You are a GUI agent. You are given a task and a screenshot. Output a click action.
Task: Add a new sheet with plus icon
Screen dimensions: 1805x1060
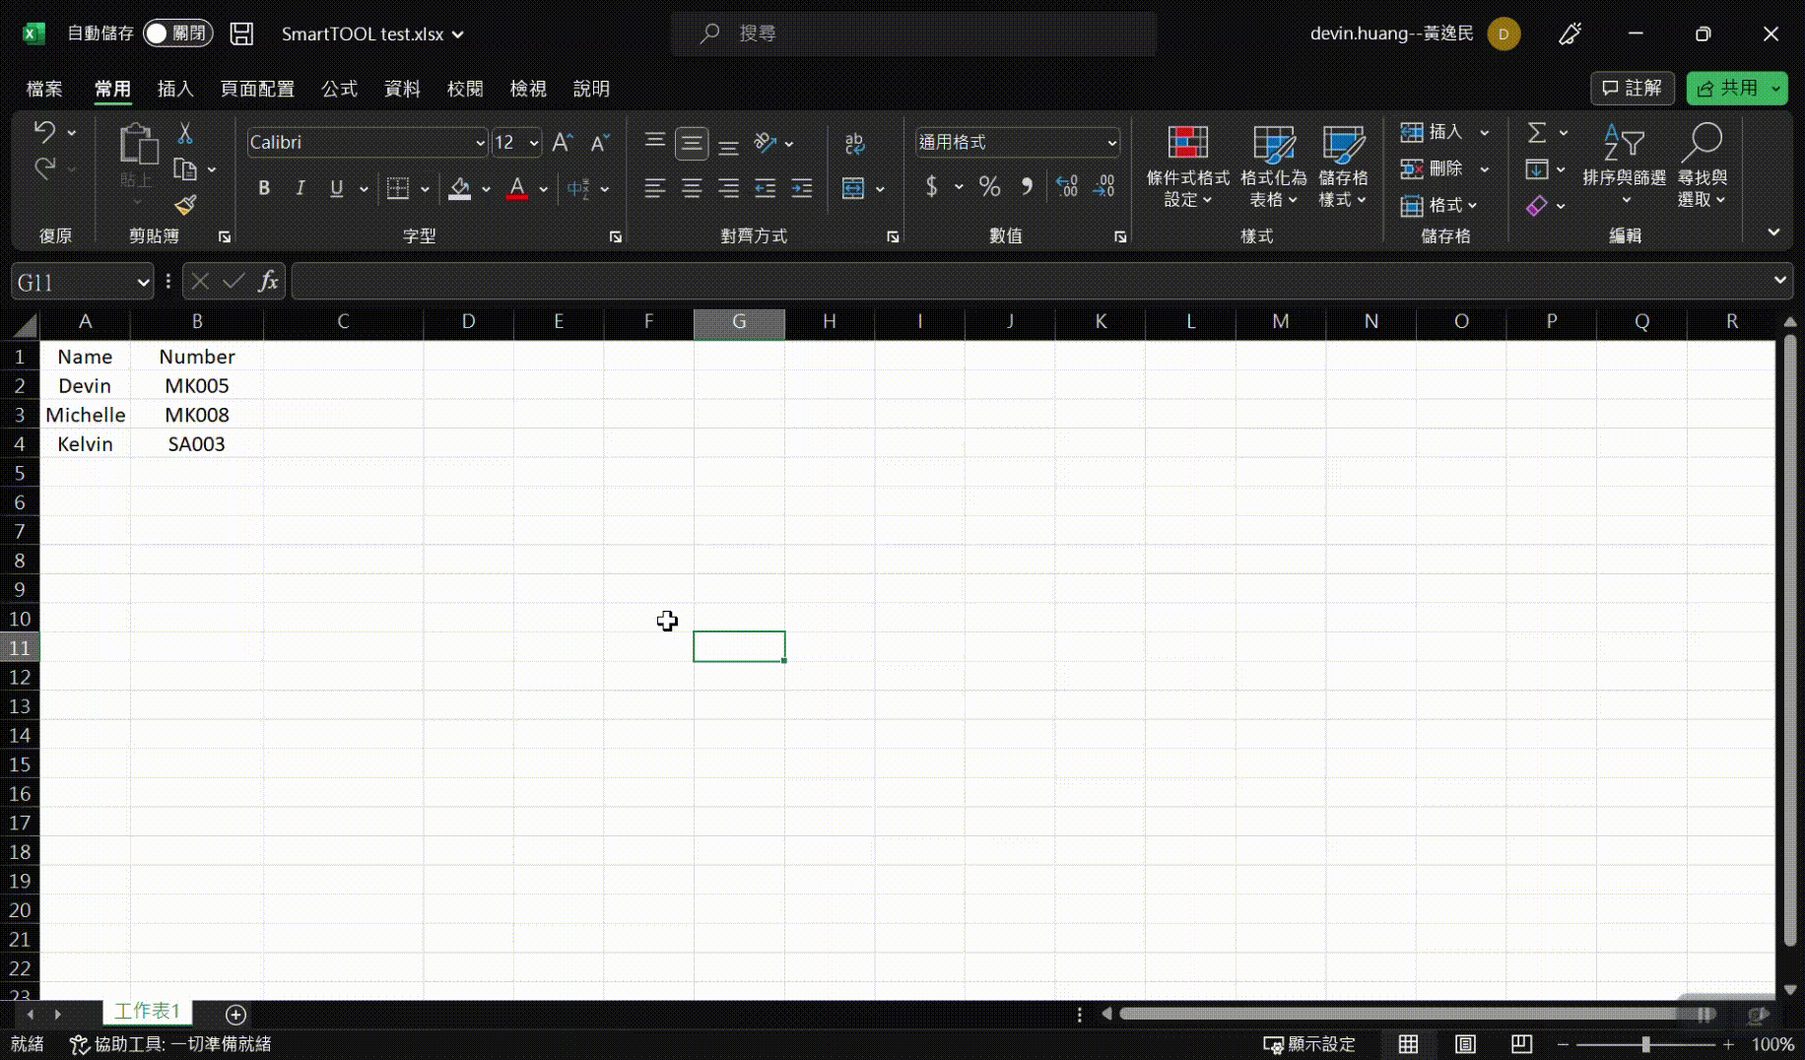235,1014
